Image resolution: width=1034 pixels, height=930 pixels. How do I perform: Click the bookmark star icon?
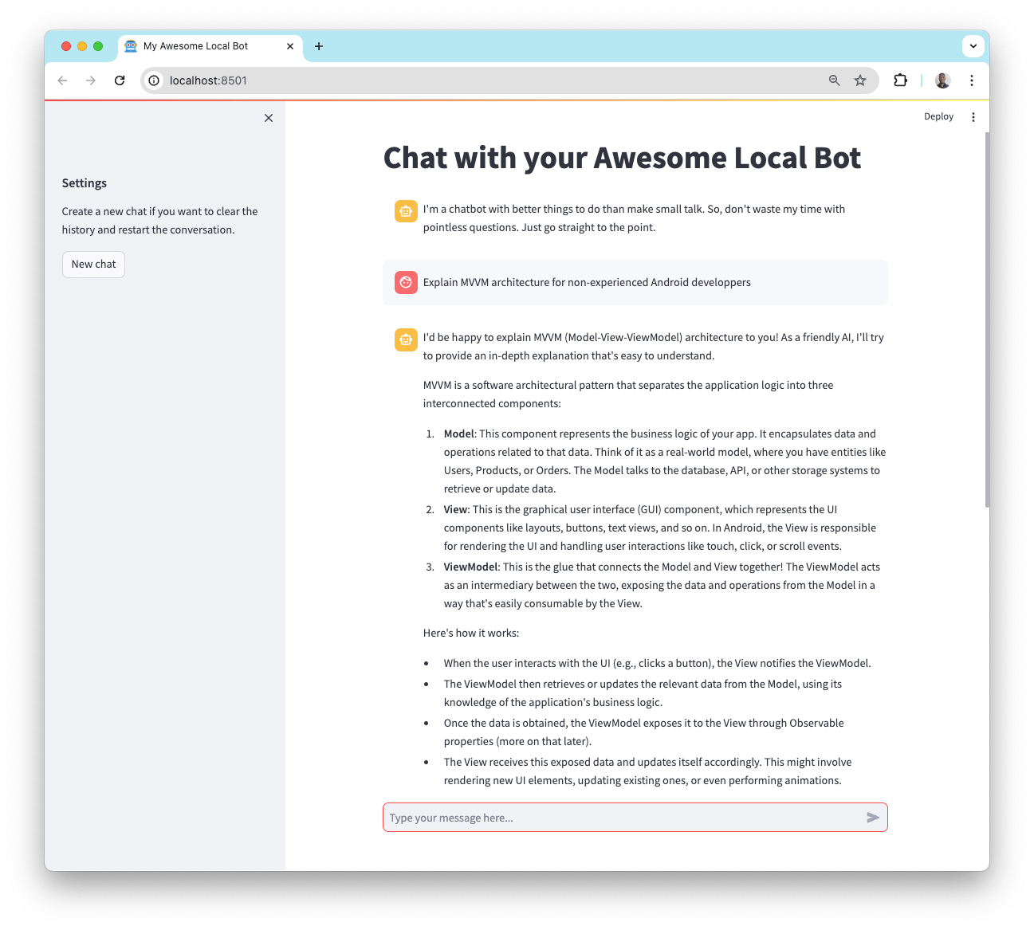860,80
